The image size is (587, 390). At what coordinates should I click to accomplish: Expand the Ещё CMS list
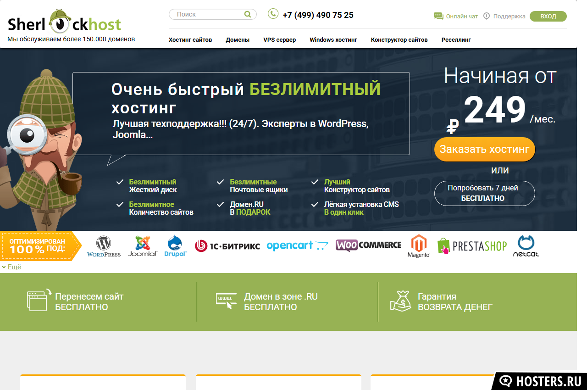11,267
